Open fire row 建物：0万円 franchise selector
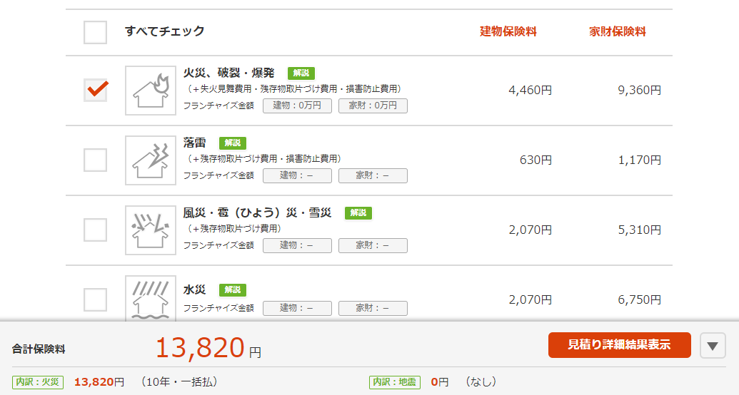 298,106
